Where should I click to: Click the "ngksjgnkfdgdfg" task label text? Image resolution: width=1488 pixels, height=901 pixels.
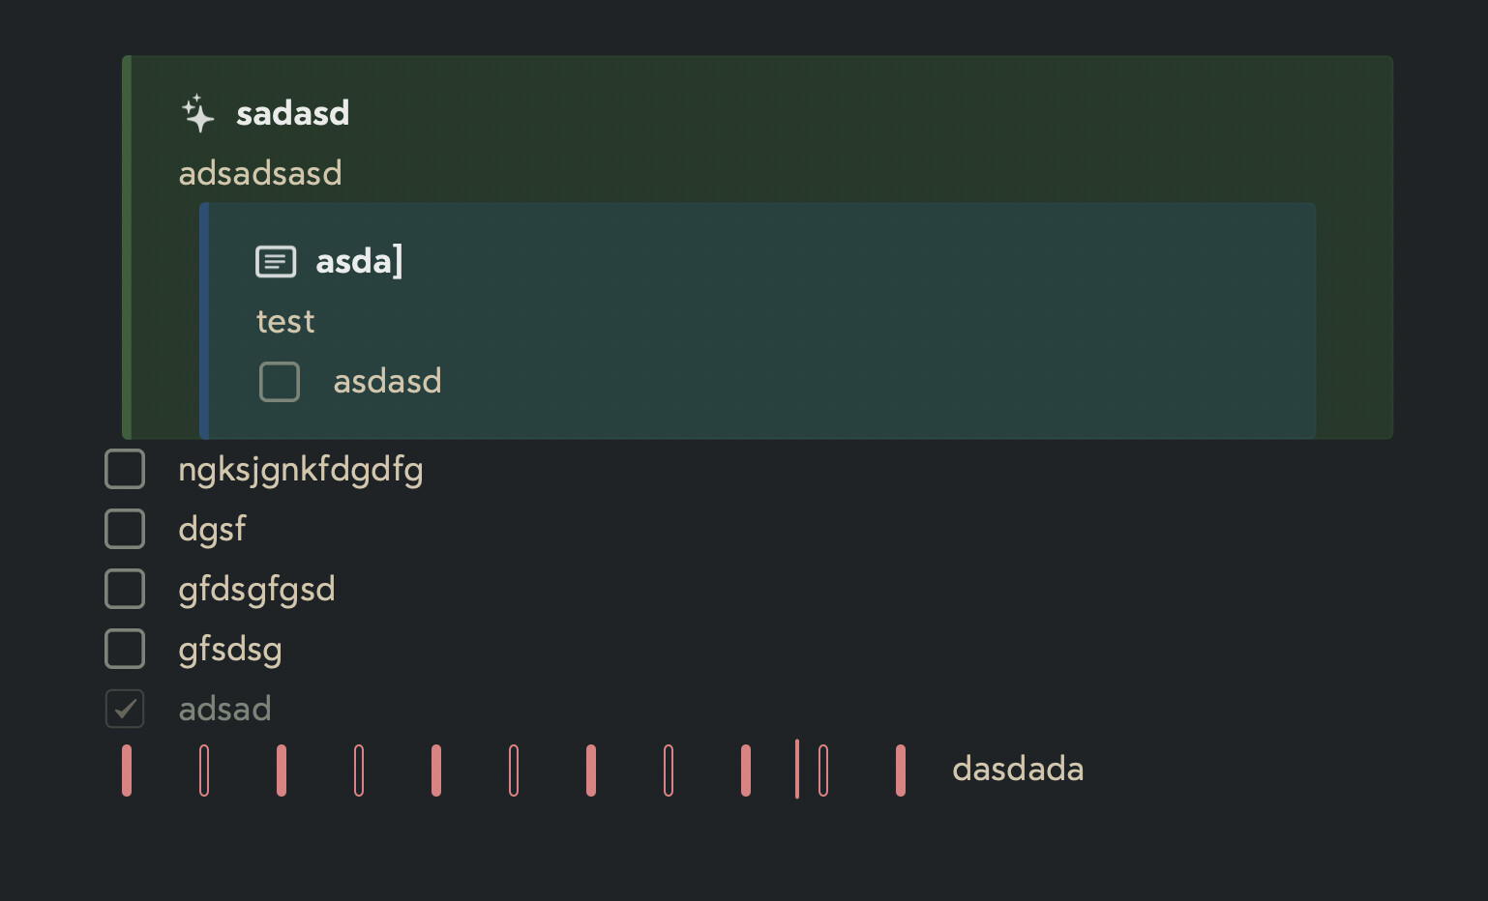(x=301, y=470)
